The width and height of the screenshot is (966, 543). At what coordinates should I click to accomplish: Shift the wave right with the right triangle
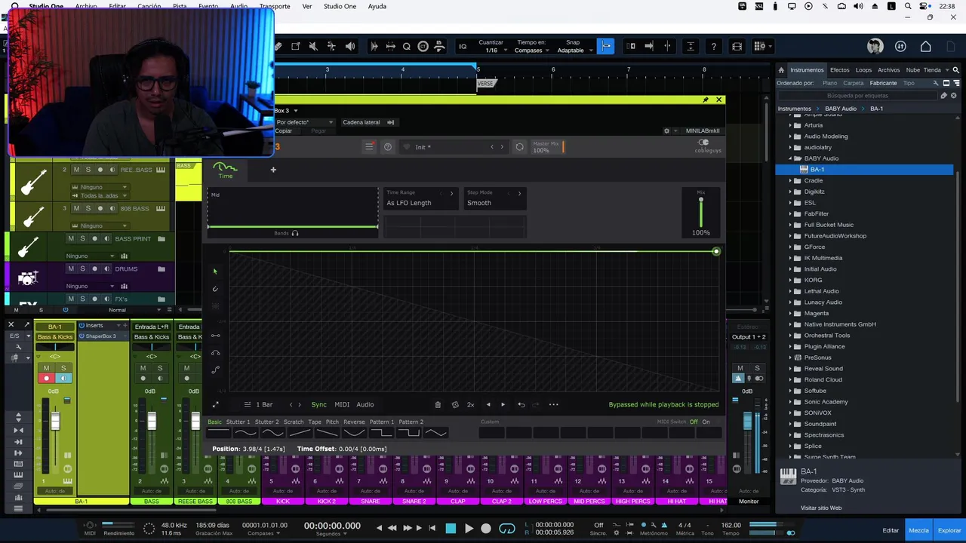503,405
